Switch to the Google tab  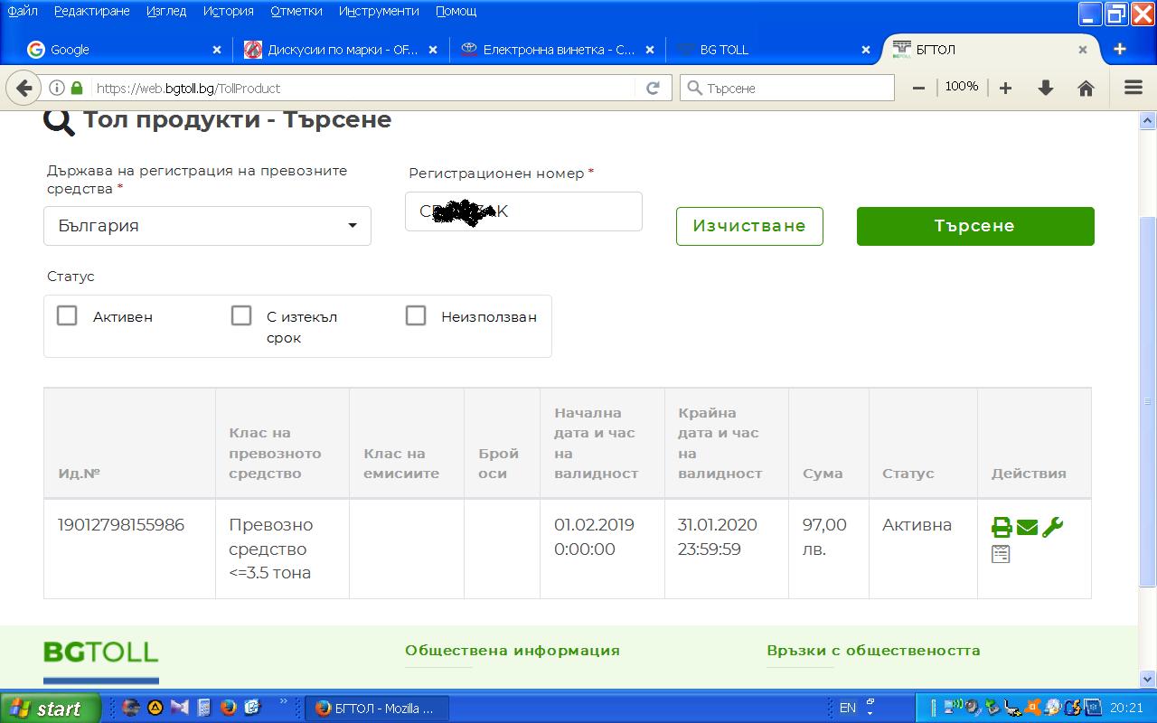tap(118, 50)
